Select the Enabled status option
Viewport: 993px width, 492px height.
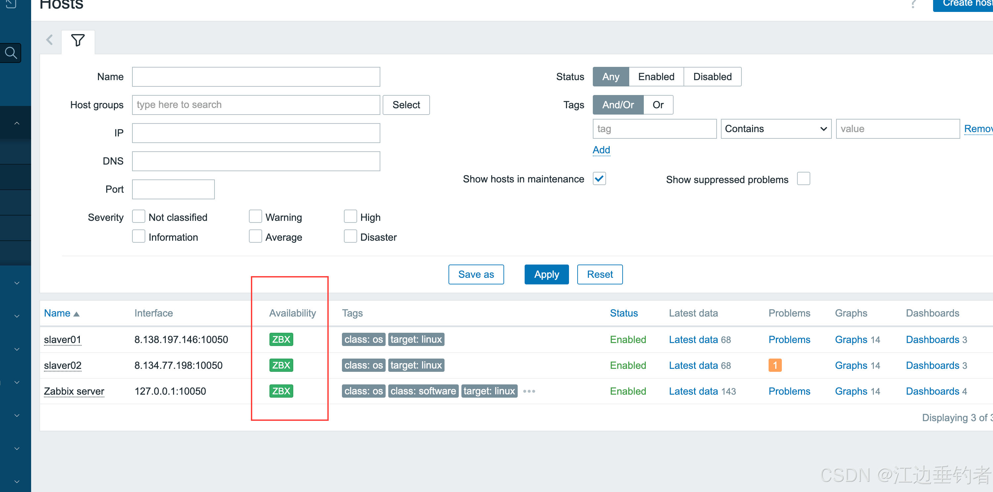tap(656, 77)
